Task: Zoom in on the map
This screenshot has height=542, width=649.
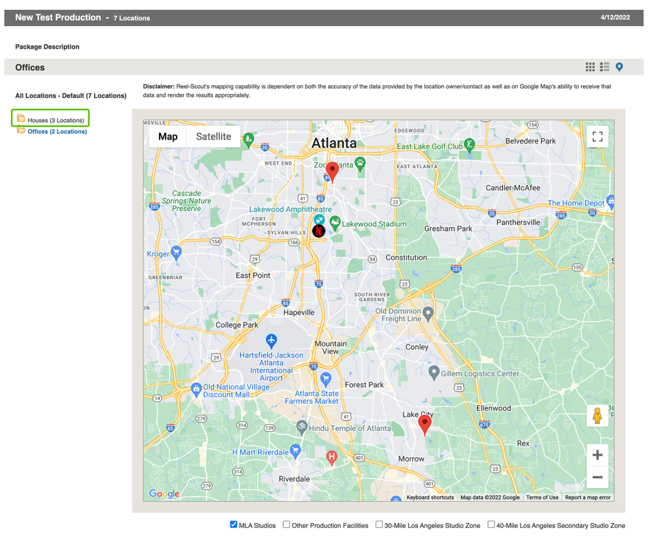Action: [x=597, y=455]
